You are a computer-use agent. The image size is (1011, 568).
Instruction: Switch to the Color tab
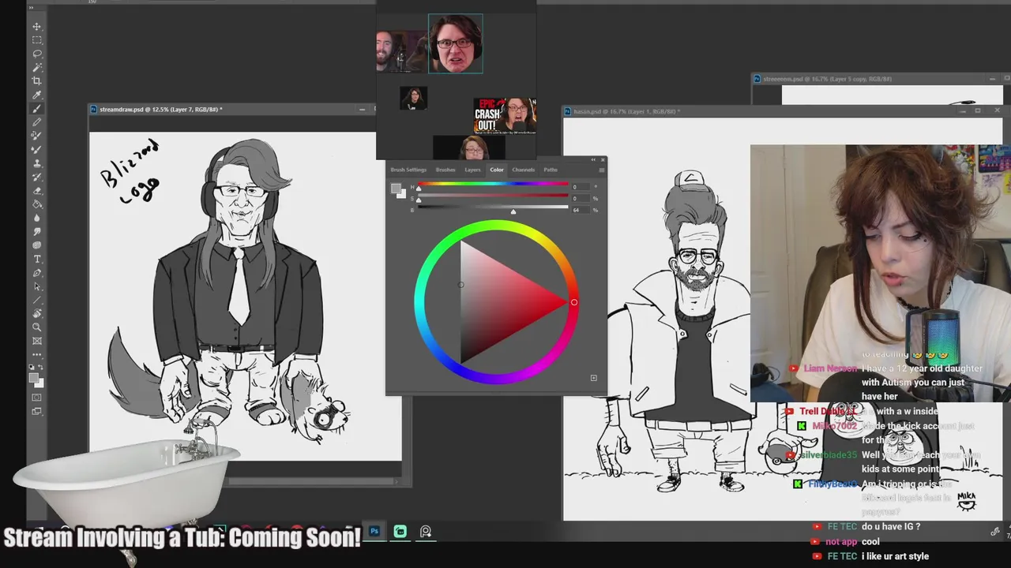(497, 170)
